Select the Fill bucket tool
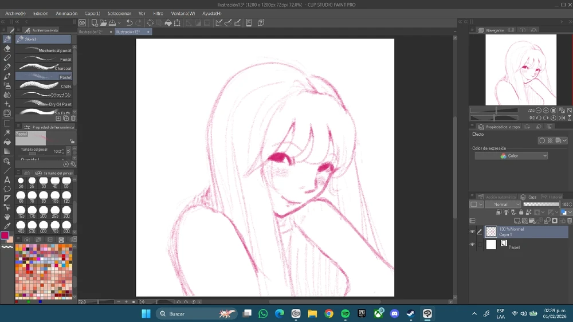 coord(7,142)
